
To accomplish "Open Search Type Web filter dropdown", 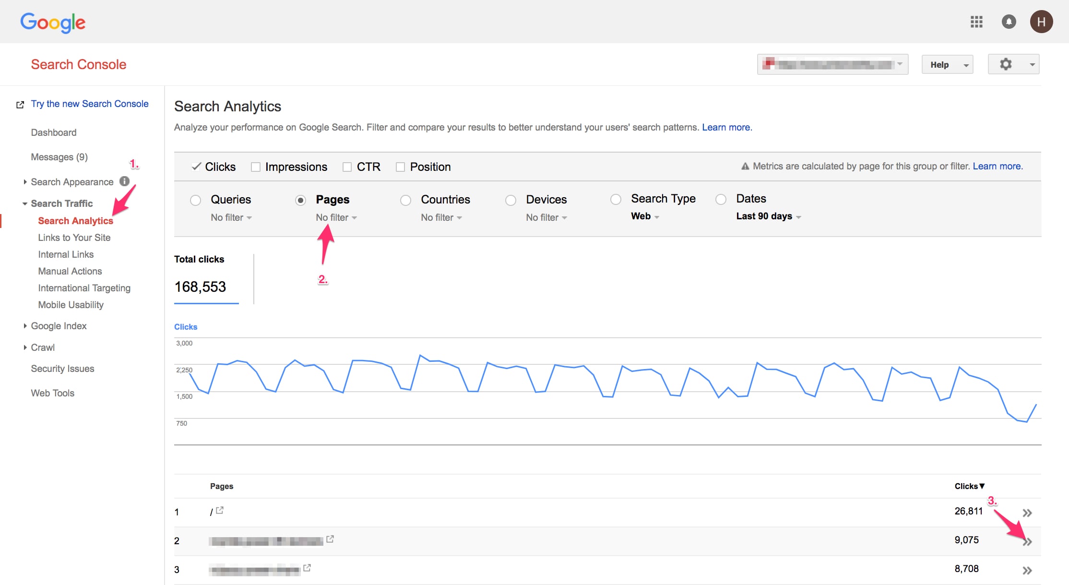I will (643, 215).
